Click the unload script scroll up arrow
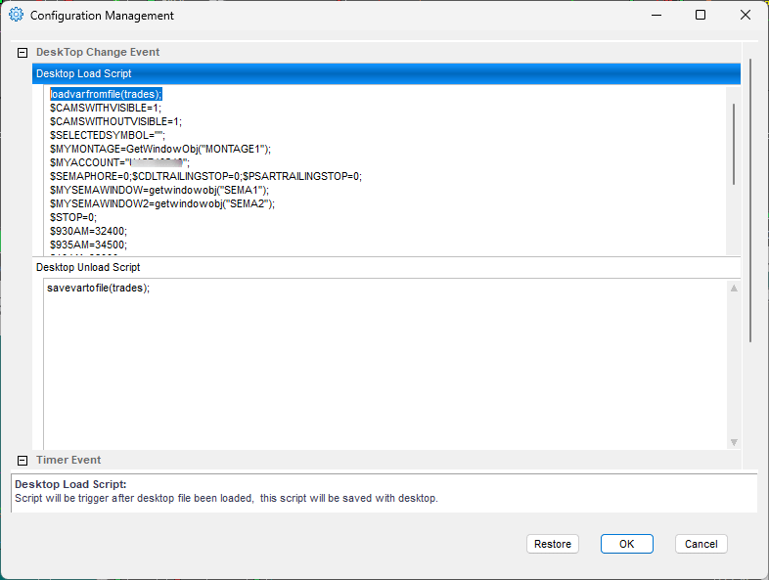Viewport: 769px width, 580px height. [x=734, y=289]
